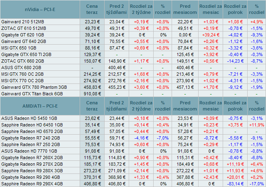The image size is (266, 187).
Task: Select 'MSI GTX 760 OC 2GB' name
Action: 22,74
